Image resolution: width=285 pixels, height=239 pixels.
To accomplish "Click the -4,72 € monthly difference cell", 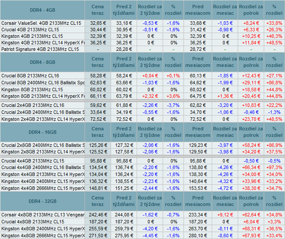I will [x=225, y=188].
